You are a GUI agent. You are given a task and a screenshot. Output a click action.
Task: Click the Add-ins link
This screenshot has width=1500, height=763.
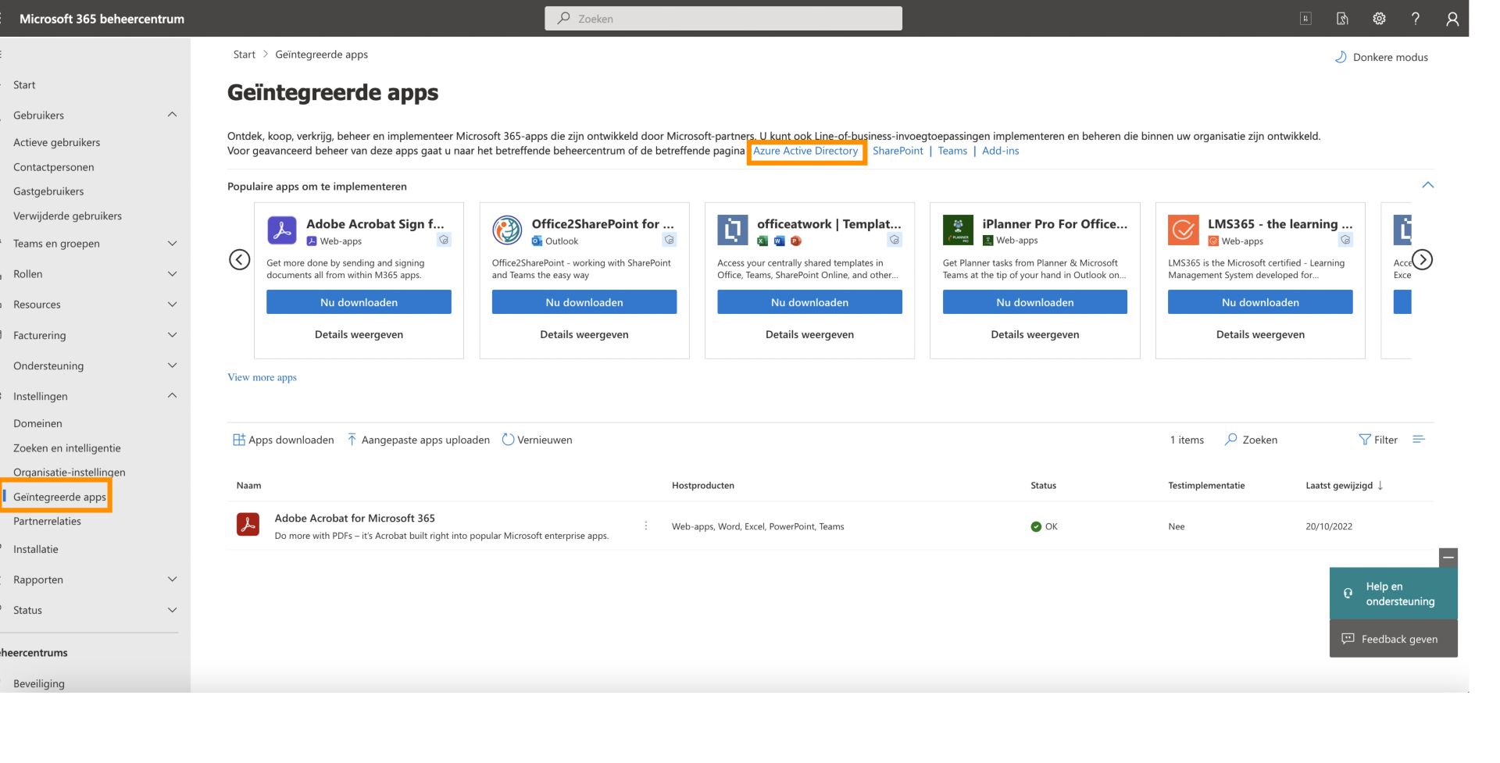[x=1000, y=151]
